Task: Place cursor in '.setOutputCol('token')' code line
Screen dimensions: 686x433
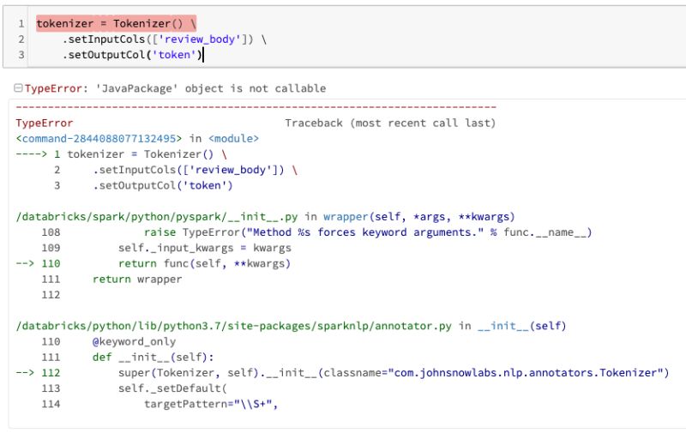Action: pyautogui.click(x=132, y=55)
